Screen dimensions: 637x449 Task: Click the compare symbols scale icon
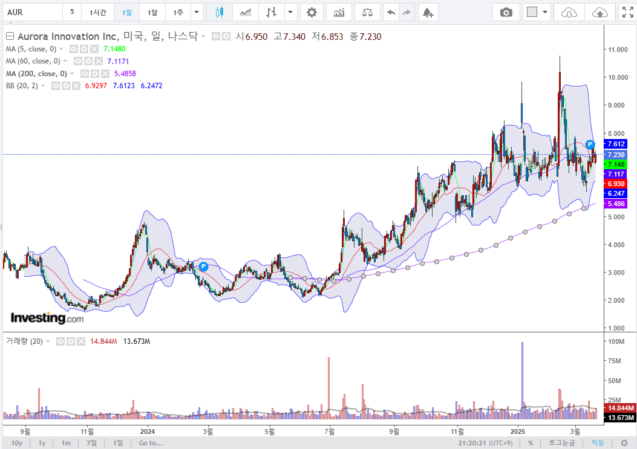[367, 13]
